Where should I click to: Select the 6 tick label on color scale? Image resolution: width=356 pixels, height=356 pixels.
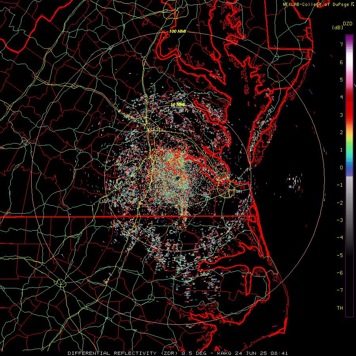(341, 62)
